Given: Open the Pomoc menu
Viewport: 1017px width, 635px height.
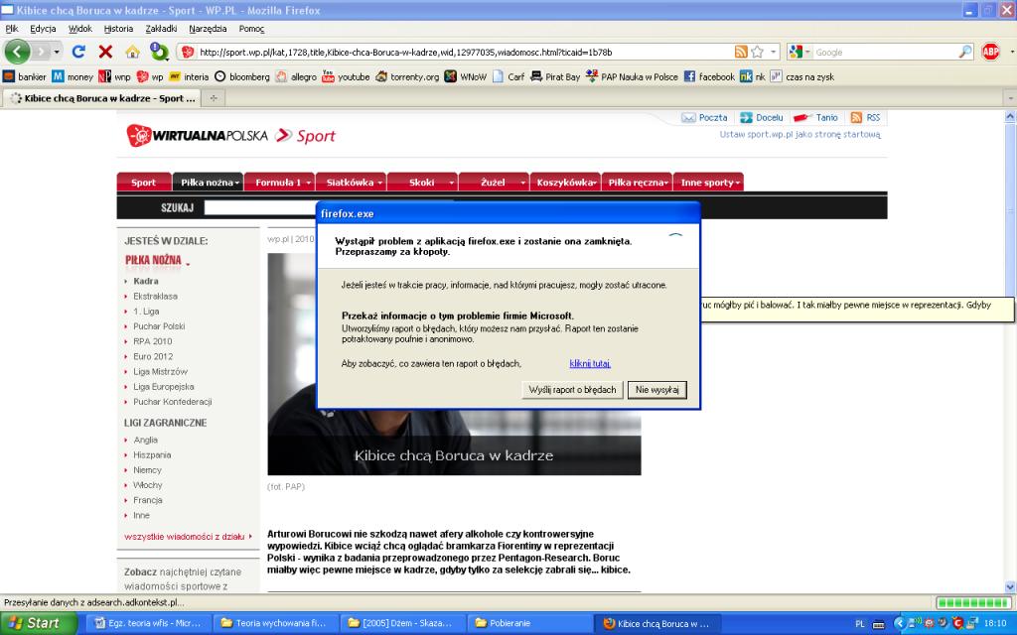Looking at the screenshot, I should [x=251, y=29].
